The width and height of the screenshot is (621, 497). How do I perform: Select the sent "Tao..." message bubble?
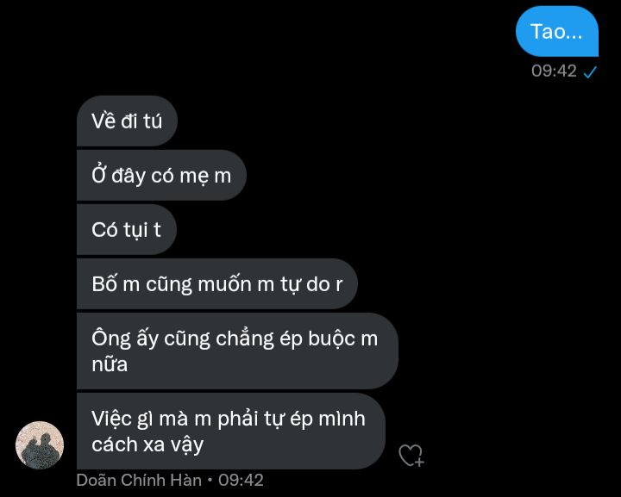coord(557,31)
